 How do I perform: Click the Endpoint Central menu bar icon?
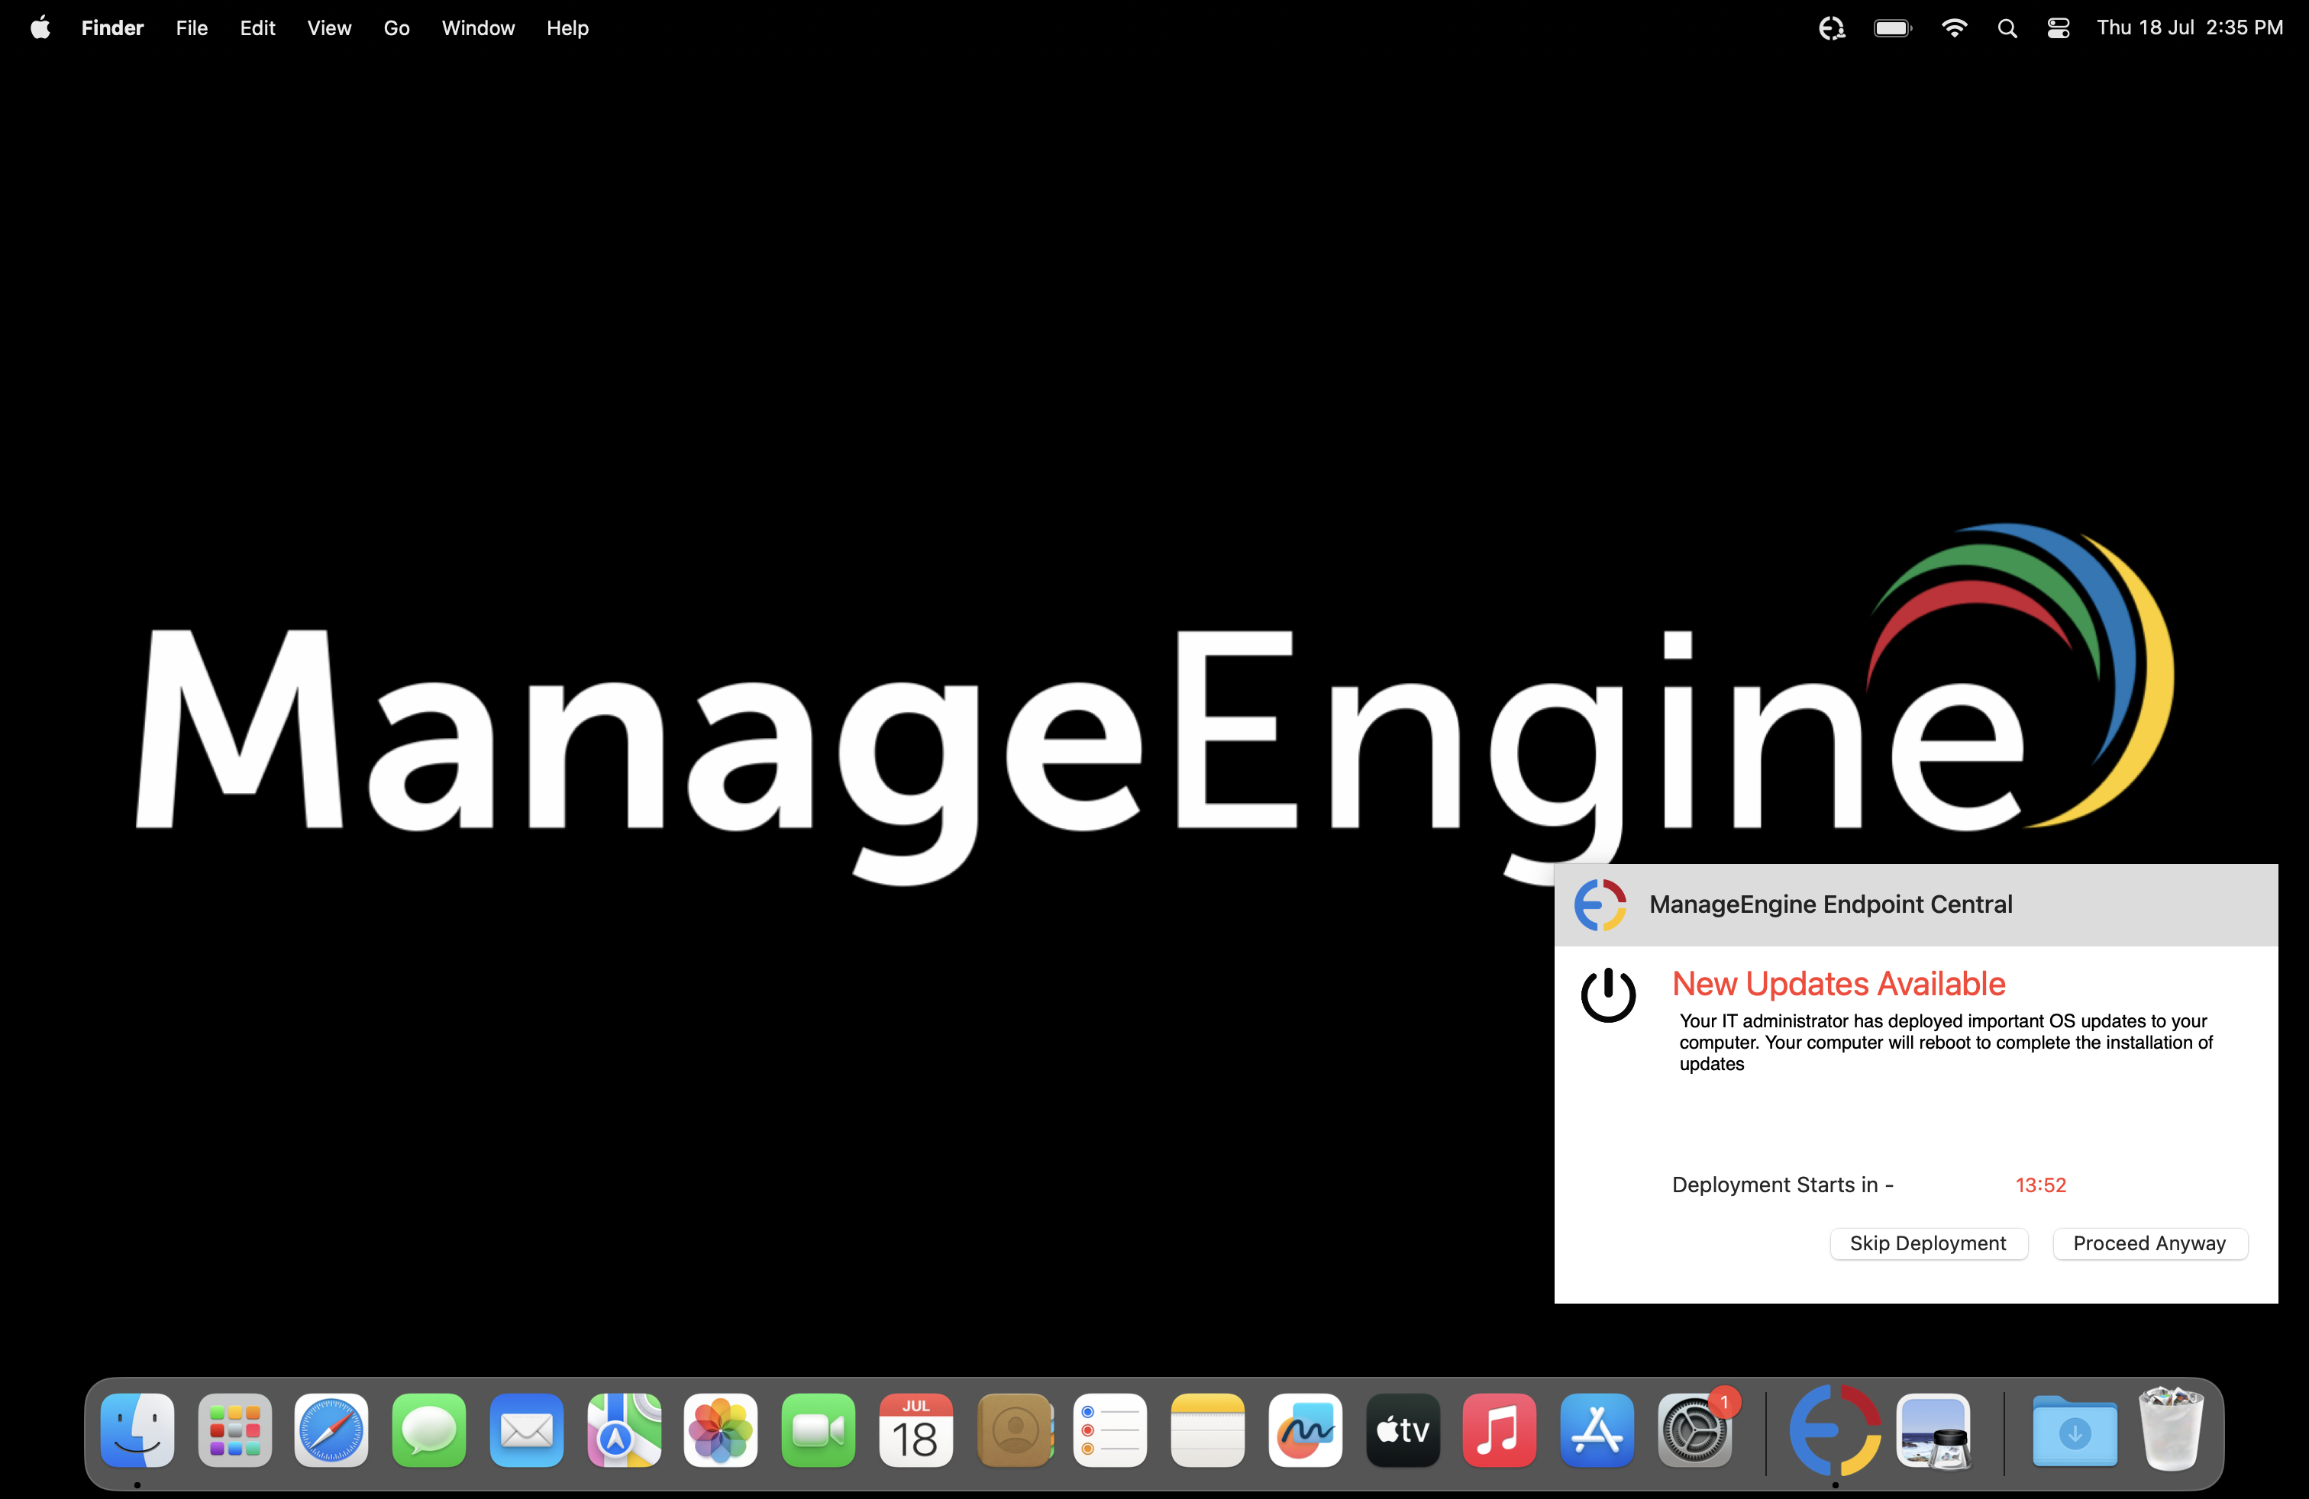coord(1831,28)
